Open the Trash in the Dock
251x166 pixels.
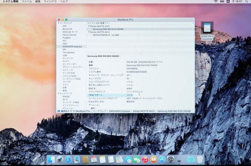[x=200, y=159]
